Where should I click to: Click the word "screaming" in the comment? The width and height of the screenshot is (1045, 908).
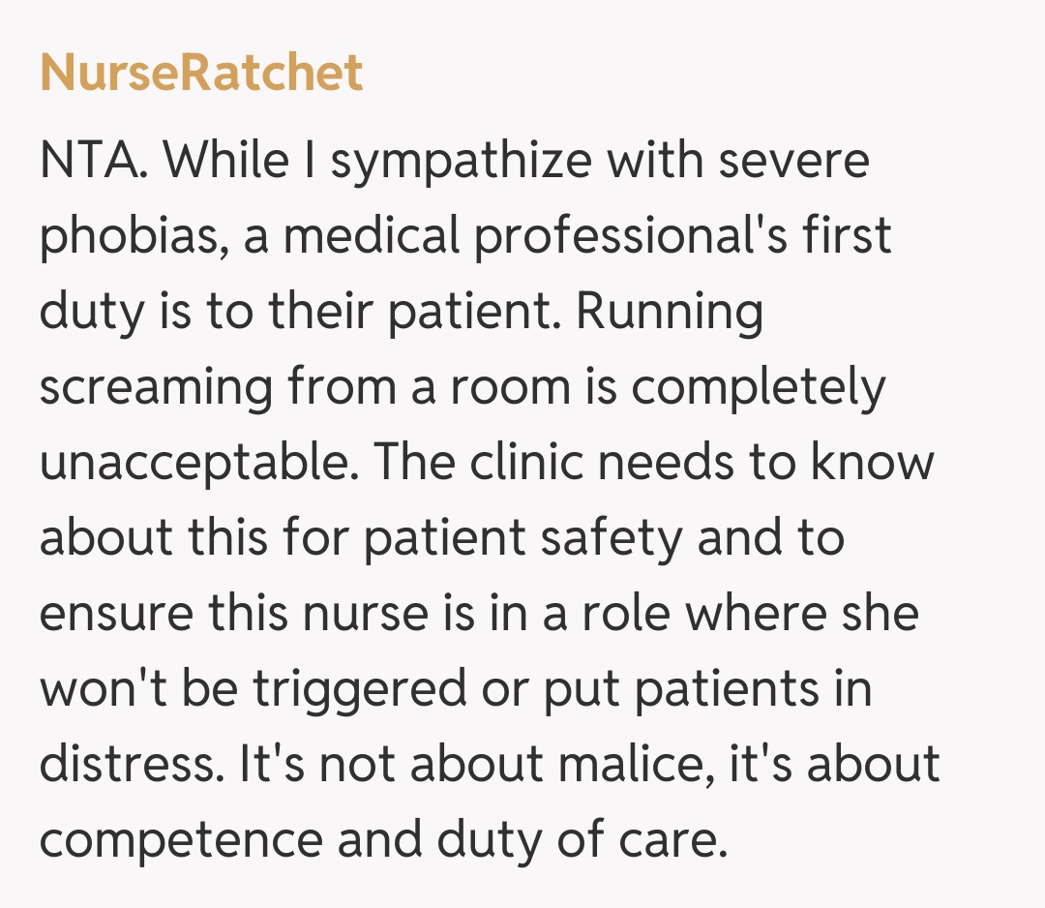[155, 387]
